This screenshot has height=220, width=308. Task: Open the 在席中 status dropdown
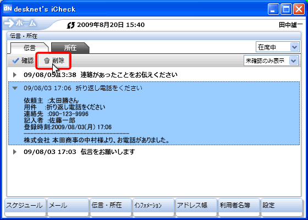click(294, 47)
